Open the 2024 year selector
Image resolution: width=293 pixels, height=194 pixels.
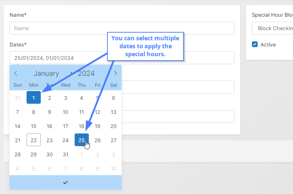(86, 74)
